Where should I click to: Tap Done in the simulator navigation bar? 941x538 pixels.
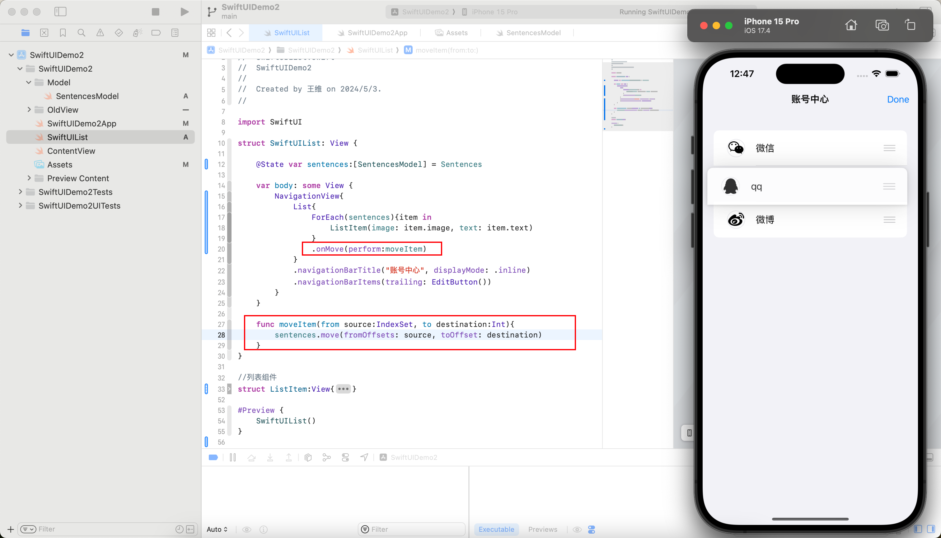(x=898, y=99)
